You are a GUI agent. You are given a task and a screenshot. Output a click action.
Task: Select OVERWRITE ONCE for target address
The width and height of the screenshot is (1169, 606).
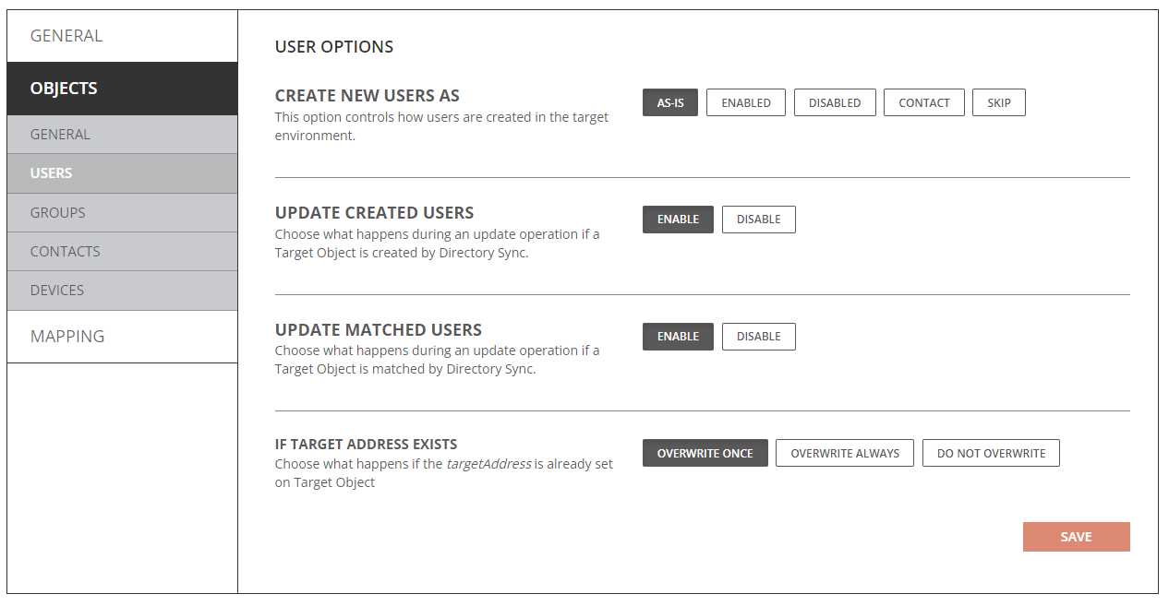(705, 453)
